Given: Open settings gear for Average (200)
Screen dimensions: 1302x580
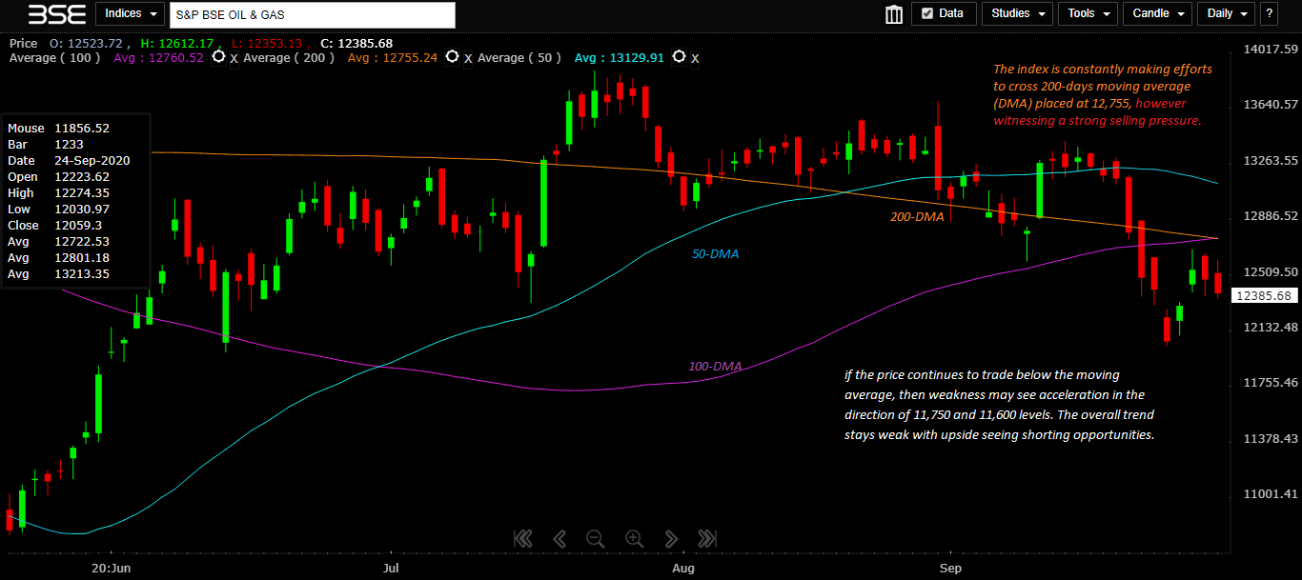Looking at the screenshot, I should [452, 57].
